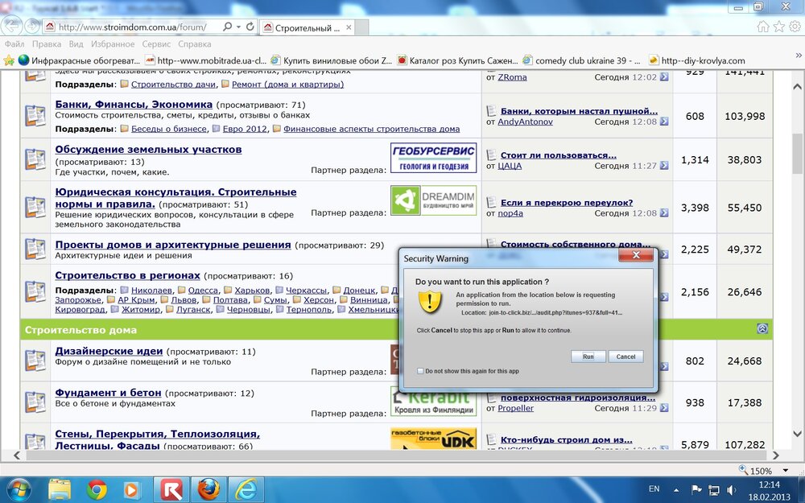Click the DREAMDIM partner logo
Viewport: 805px width, 503px height.
click(433, 201)
